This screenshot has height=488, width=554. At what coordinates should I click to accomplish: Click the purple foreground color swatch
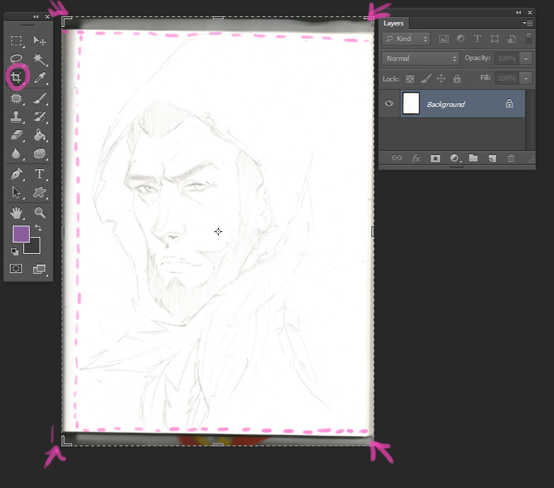click(x=21, y=234)
